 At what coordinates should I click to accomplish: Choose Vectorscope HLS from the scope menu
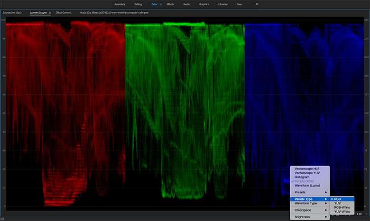pos(310,169)
